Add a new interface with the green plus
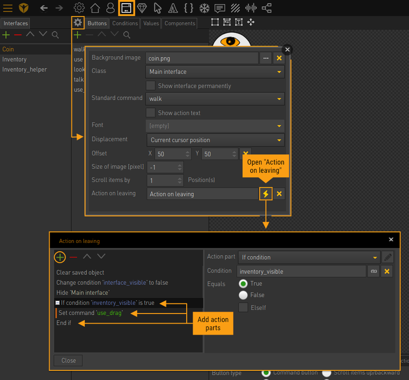The width and height of the screenshot is (409, 380). coord(6,35)
